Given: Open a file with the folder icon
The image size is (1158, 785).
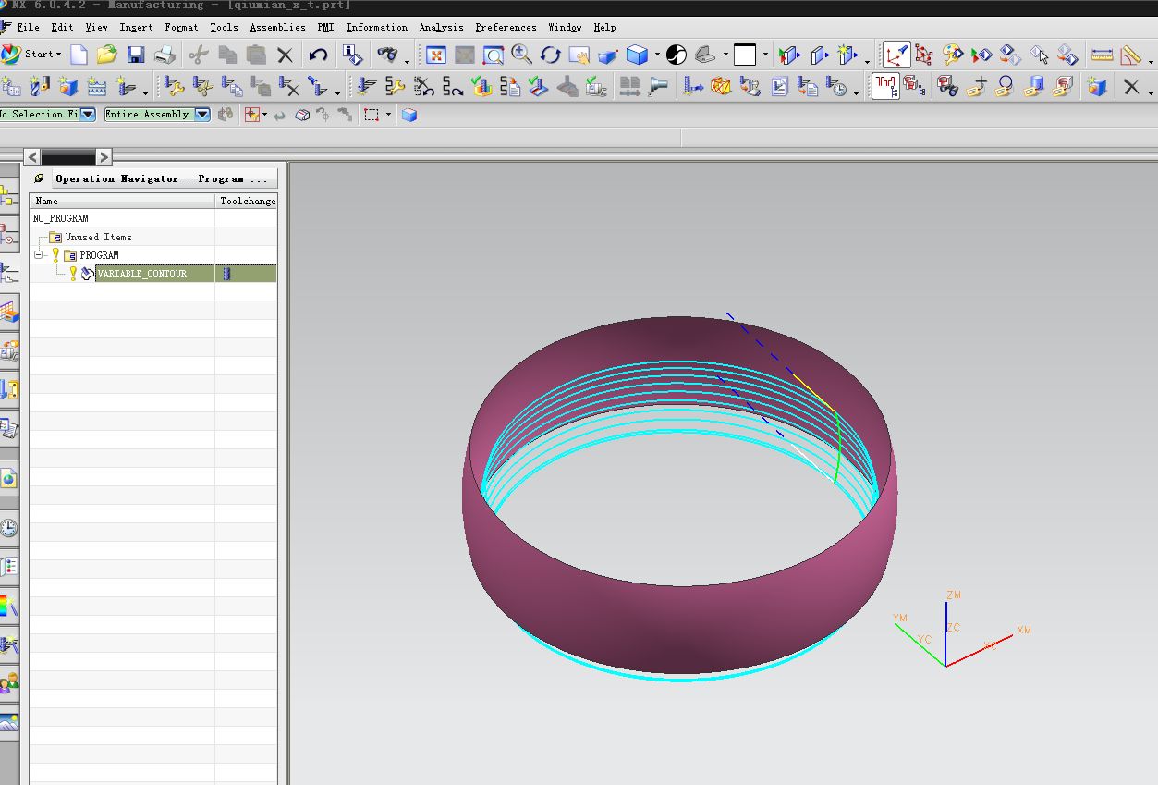Looking at the screenshot, I should click(x=107, y=55).
